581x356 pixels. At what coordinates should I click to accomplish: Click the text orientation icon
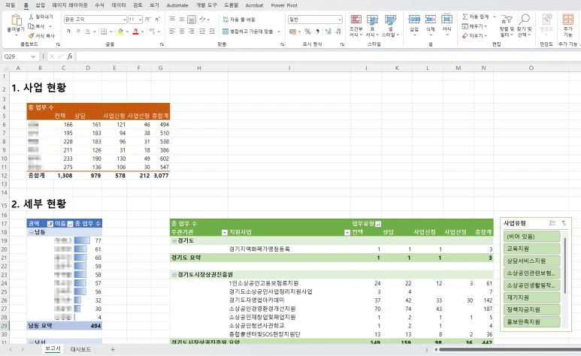click(202, 20)
